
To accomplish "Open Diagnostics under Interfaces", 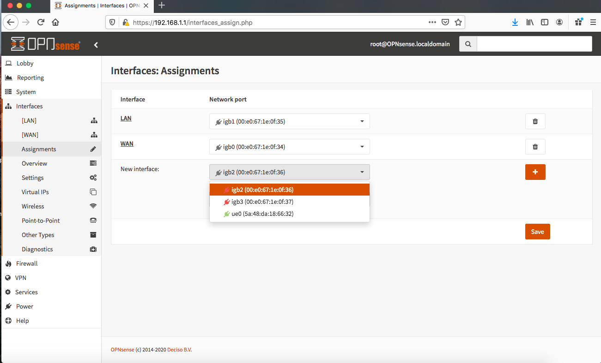I will tap(51, 249).
